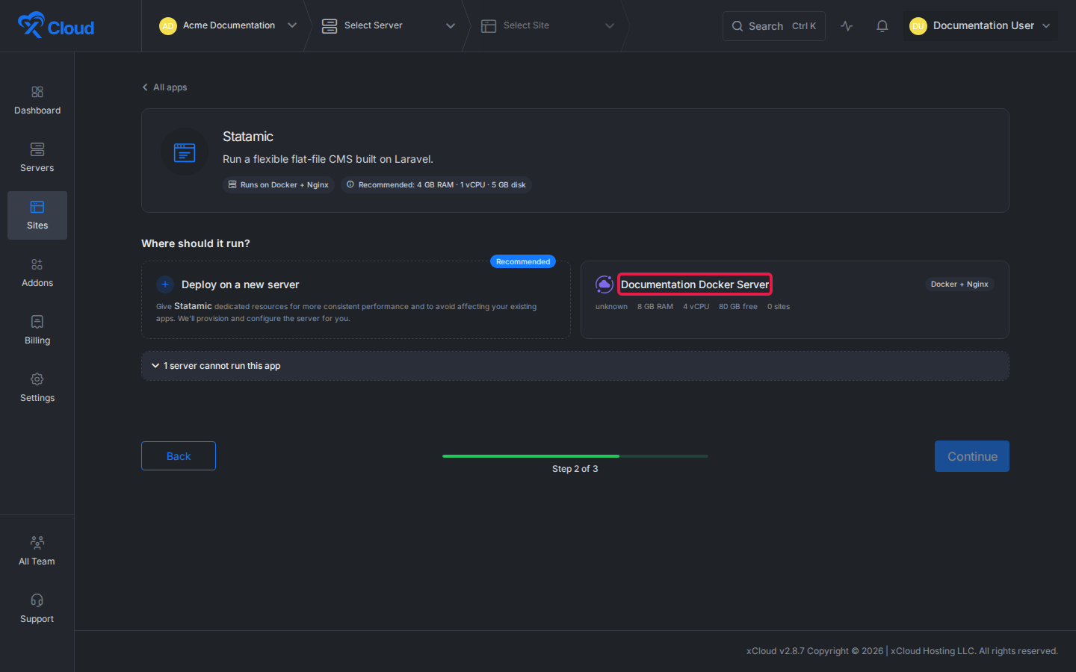The image size is (1076, 672).
Task: Click the Step 2 of 3 progress bar
Action: pos(575,455)
